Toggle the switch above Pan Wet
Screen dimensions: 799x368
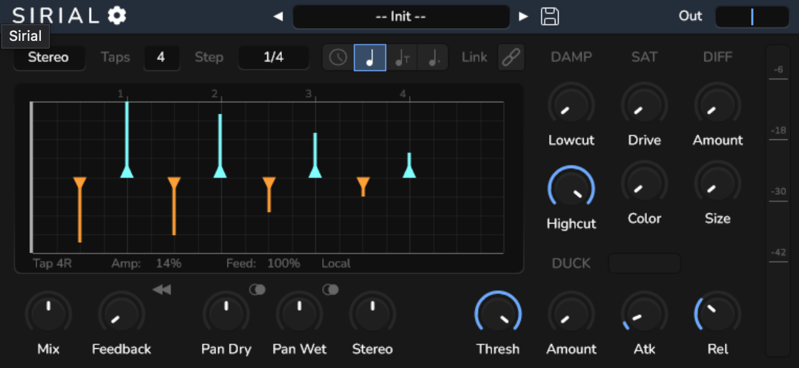[330, 290]
